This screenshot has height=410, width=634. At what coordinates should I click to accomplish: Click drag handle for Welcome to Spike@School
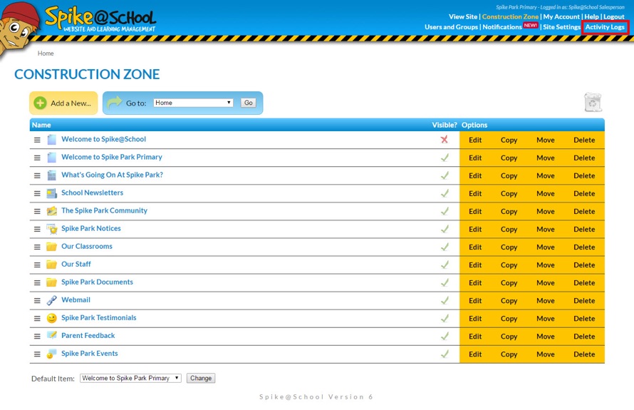pos(37,140)
